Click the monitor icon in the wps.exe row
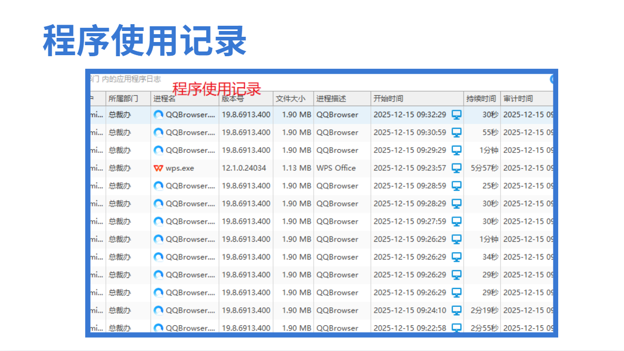This screenshot has height=351, width=624. (x=457, y=168)
